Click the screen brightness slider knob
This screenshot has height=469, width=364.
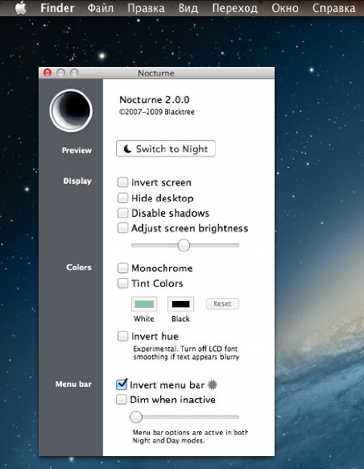pos(183,246)
